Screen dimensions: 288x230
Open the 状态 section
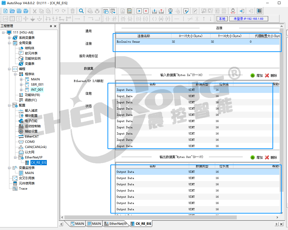[x=88, y=106]
